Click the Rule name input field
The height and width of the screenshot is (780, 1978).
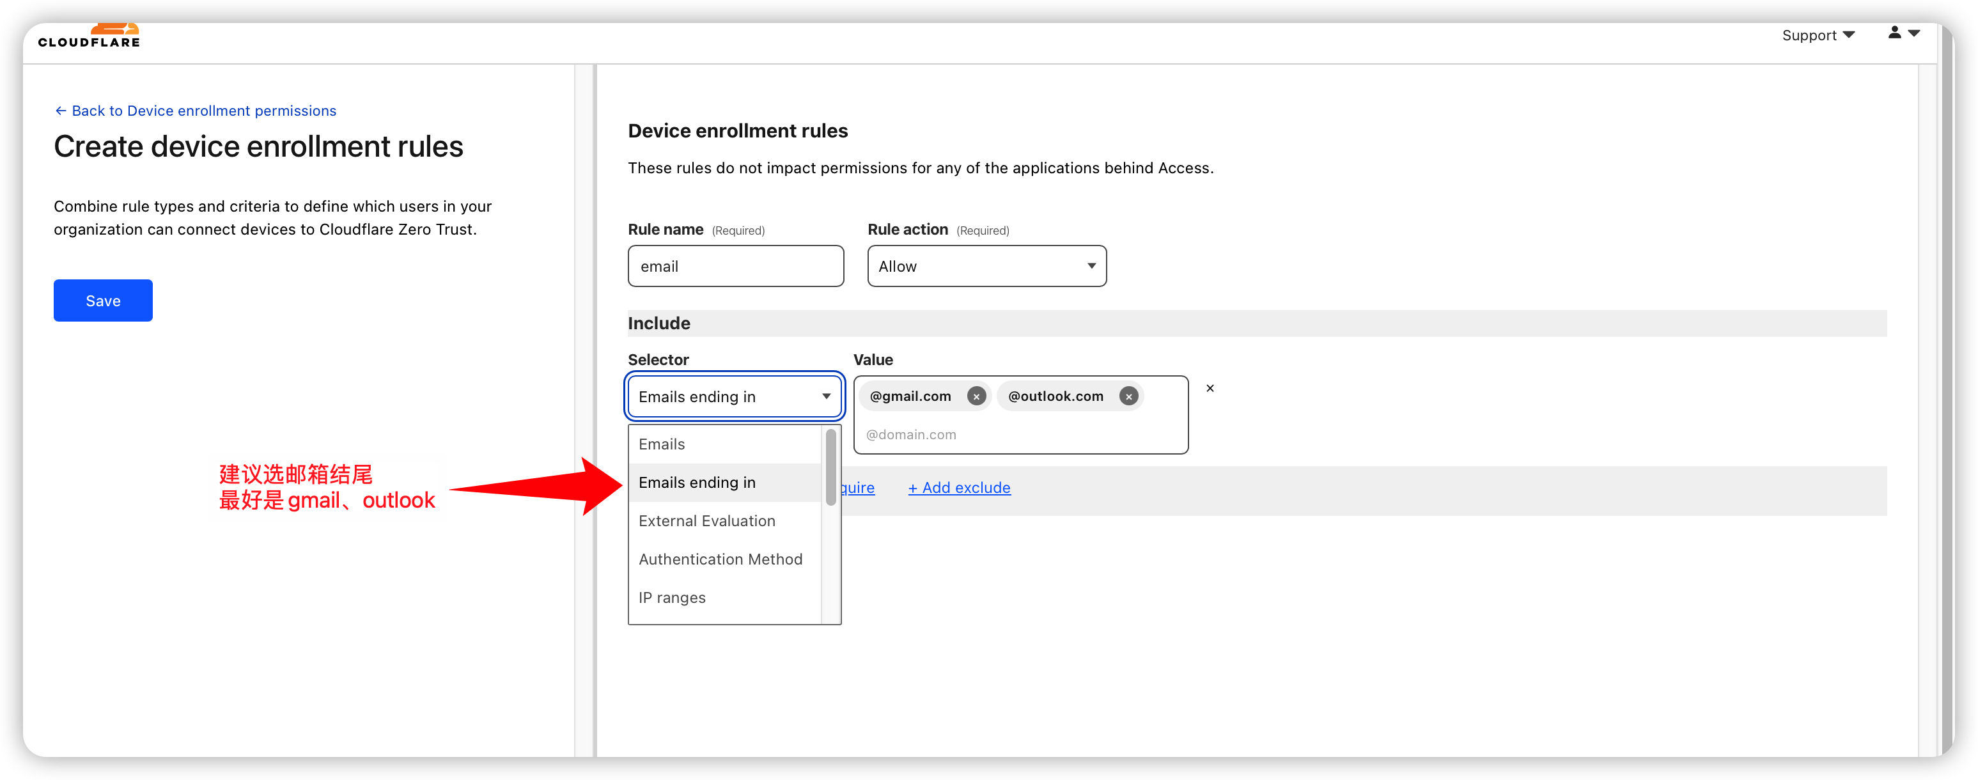[735, 267]
